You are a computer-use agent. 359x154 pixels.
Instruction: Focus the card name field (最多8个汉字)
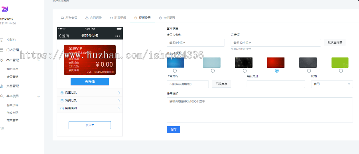point(195,43)
